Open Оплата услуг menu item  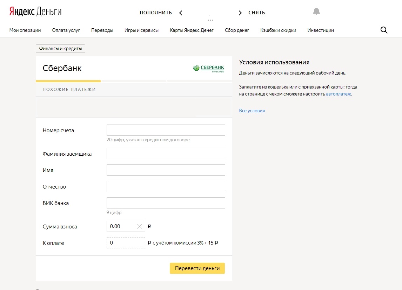(66, 30)
